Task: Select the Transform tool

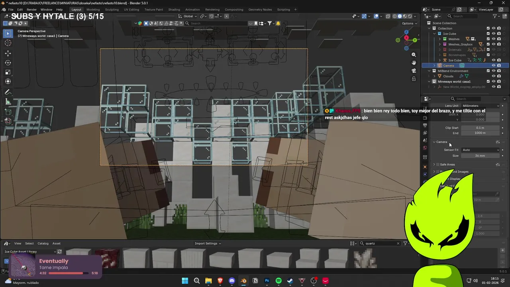Action: [8, 82]
